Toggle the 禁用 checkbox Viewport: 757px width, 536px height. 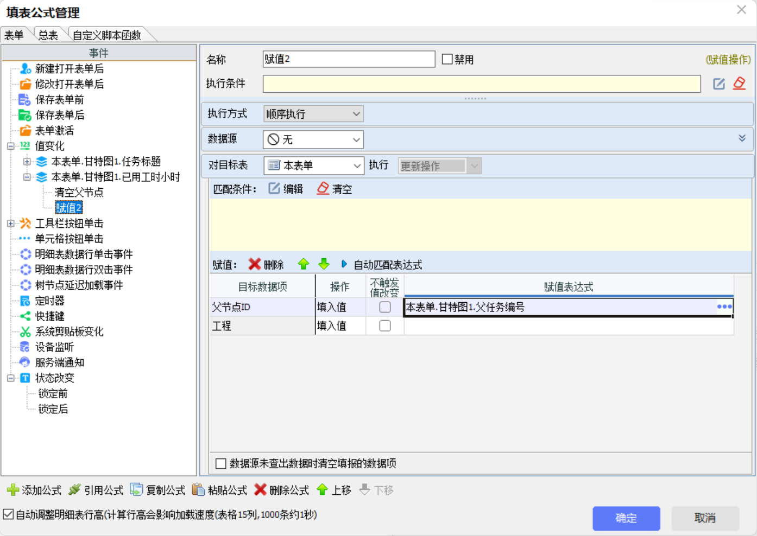tap(447, 59)
